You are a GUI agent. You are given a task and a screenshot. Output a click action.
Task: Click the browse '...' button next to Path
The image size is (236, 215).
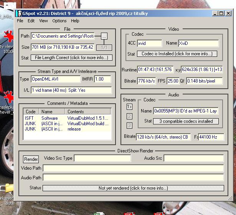coord(104,36)
